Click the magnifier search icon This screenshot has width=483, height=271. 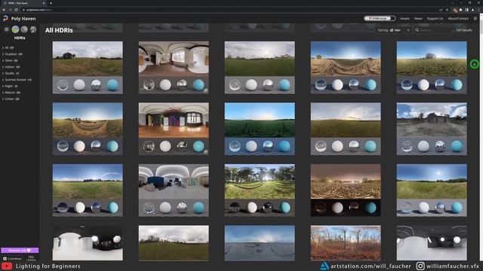tap(417, 30)
